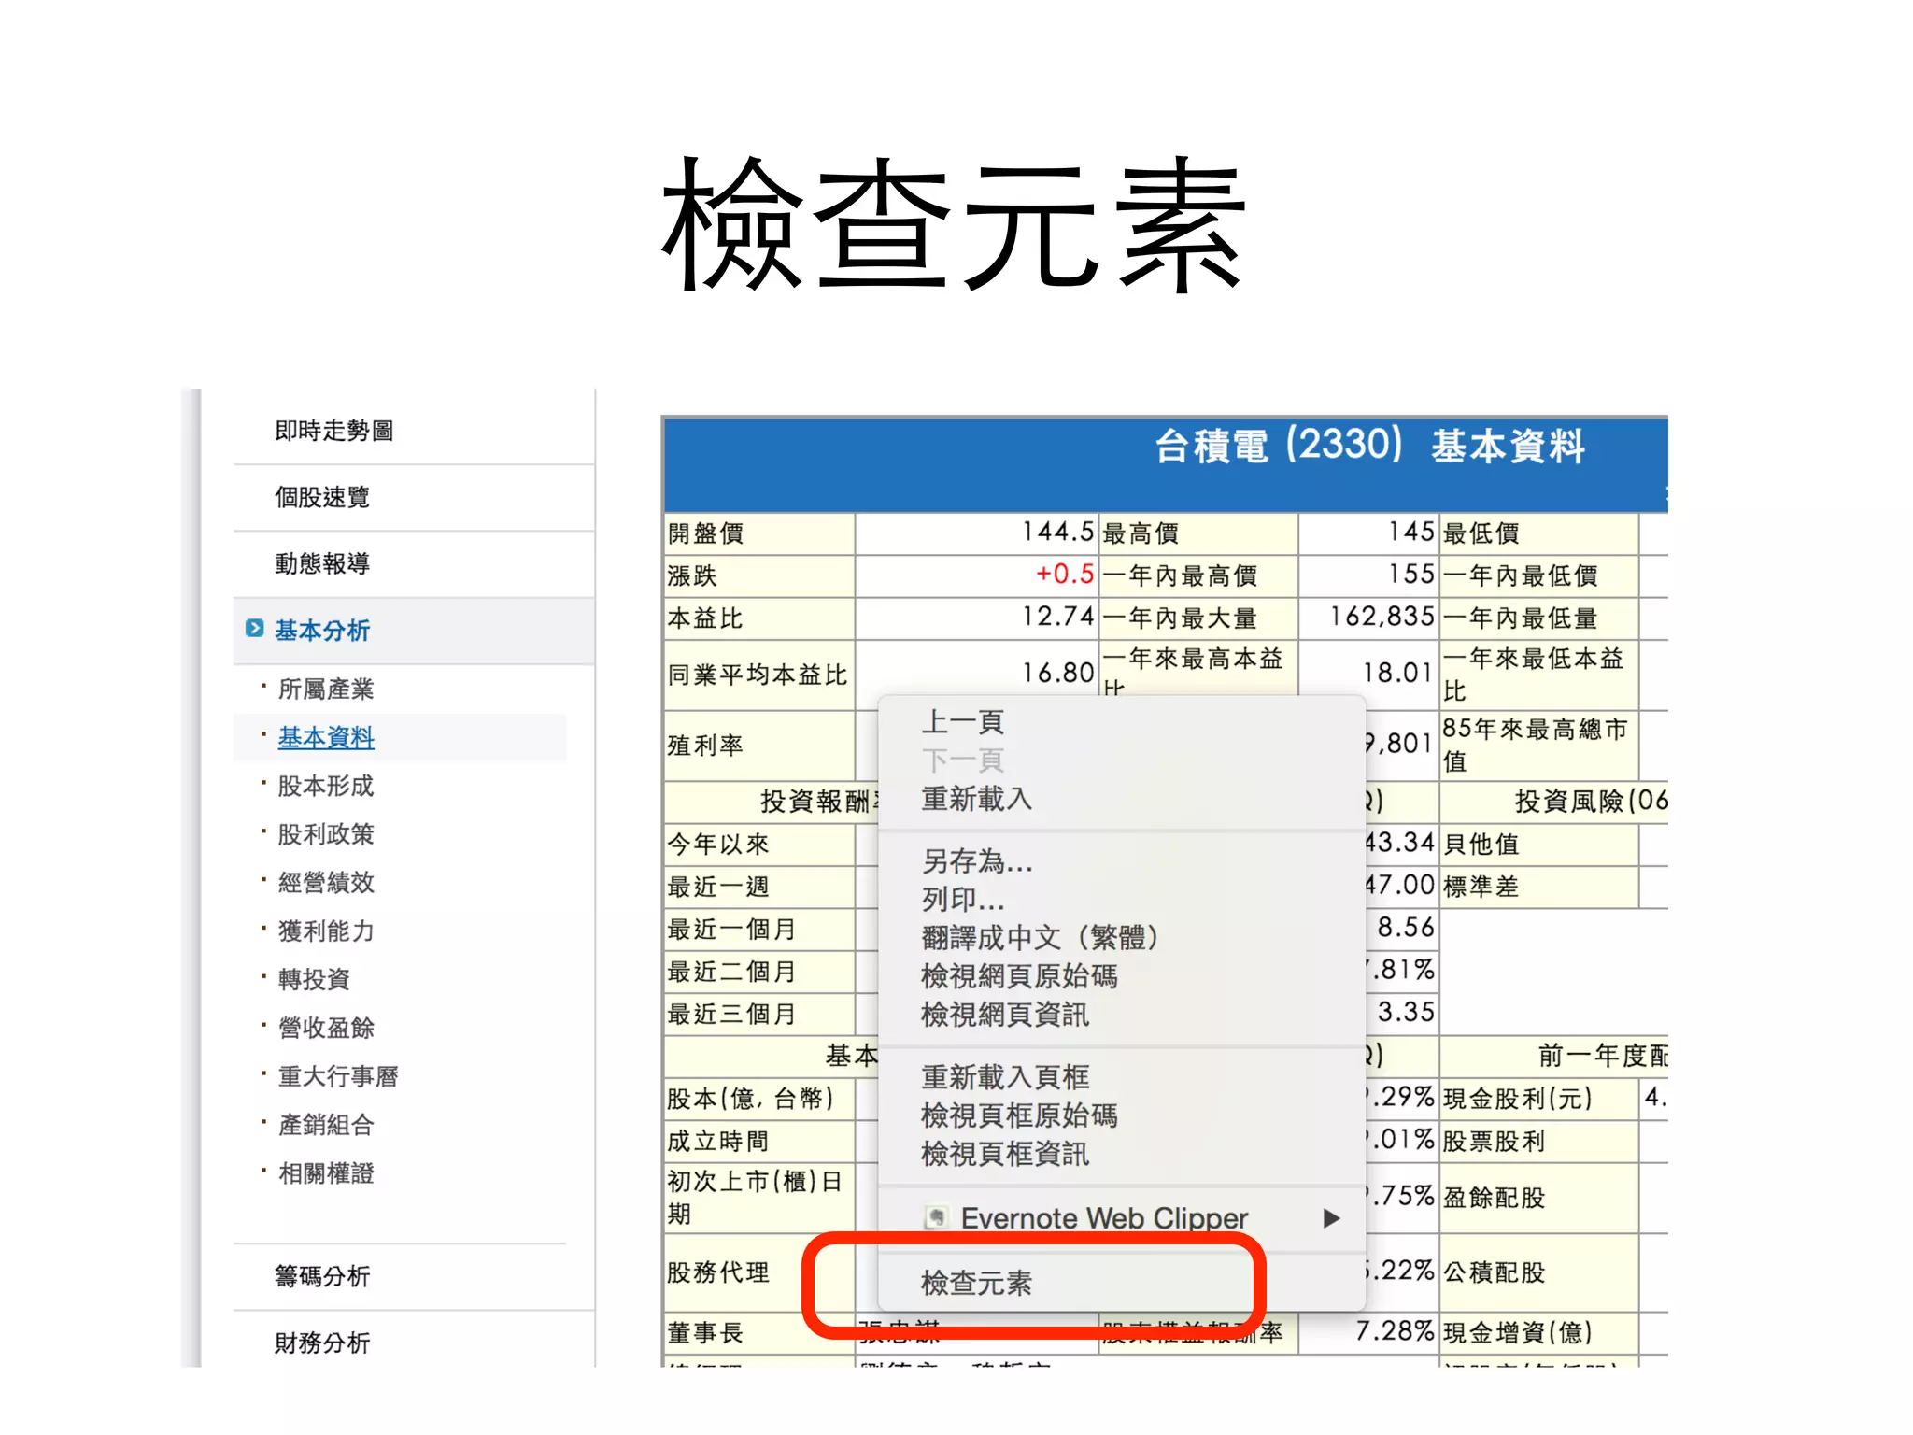
Task: Select 檢視網頁資訊 menu entry
Action: point(1005,1014)
